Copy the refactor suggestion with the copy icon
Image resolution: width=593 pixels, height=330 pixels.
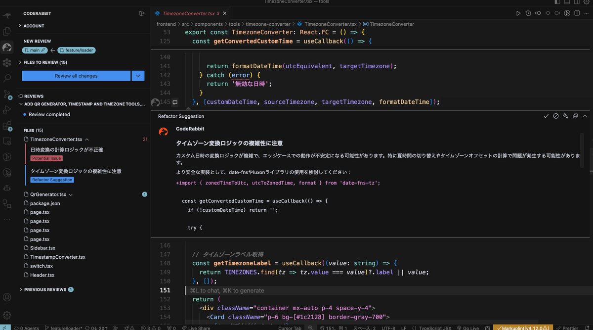point(575,116)
